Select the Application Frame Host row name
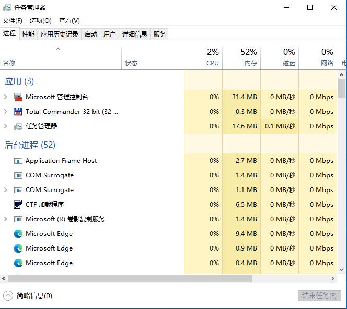 point(61,161)
